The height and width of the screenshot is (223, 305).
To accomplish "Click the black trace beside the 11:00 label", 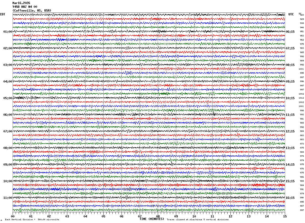I will pos(149,198).
